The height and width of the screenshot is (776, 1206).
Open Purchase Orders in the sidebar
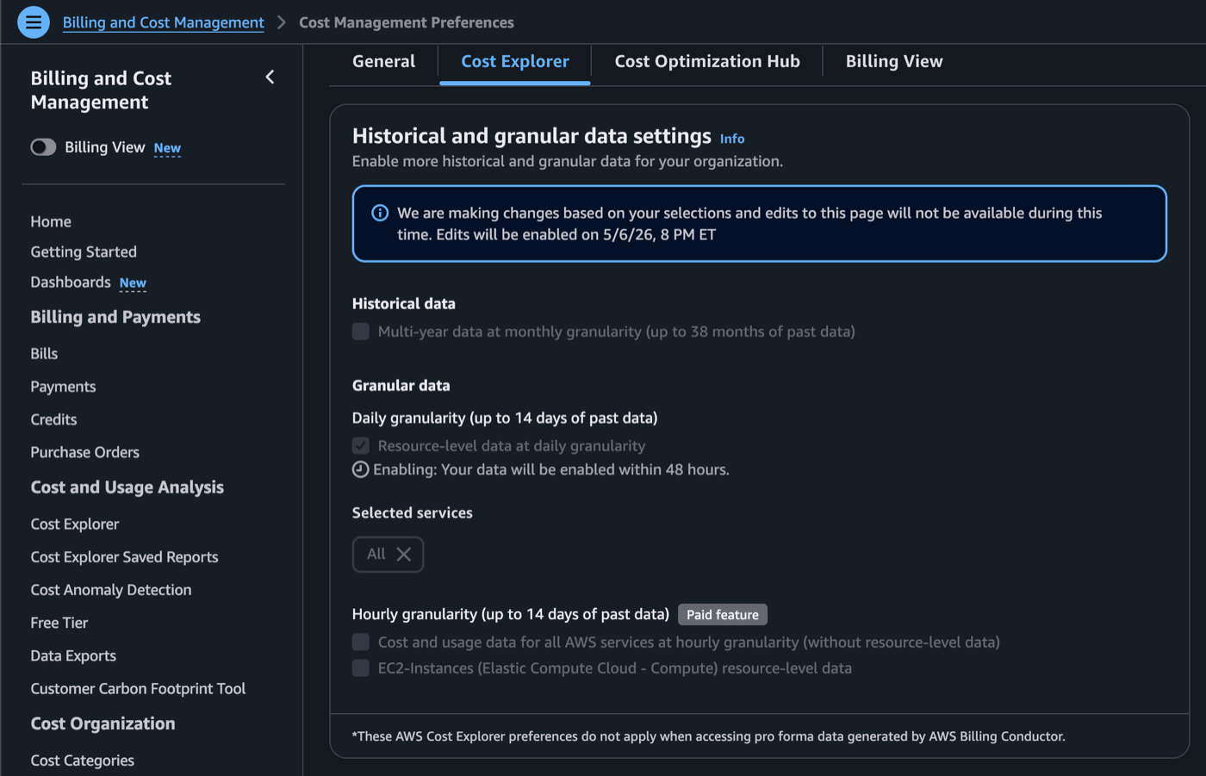point(84,452)
